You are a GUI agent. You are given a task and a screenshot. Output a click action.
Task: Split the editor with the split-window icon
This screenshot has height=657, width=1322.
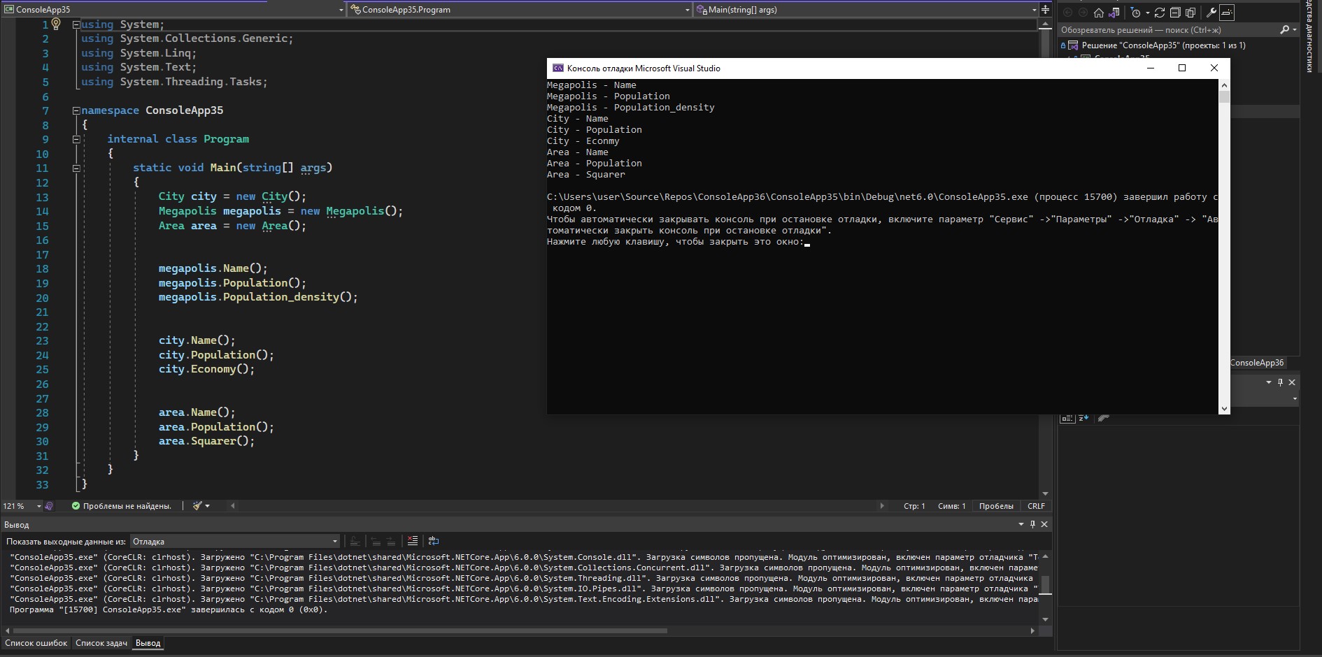(x=1045, y=10)
